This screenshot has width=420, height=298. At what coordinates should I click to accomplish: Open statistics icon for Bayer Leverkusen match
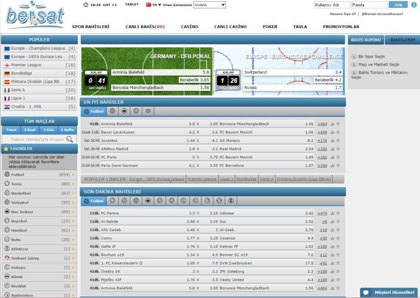(x=332, y=132)
